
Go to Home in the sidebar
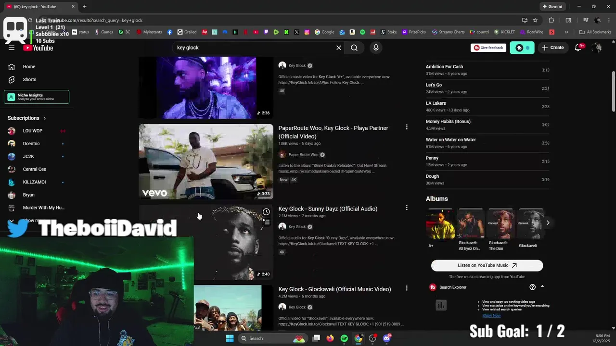point(29,67)
